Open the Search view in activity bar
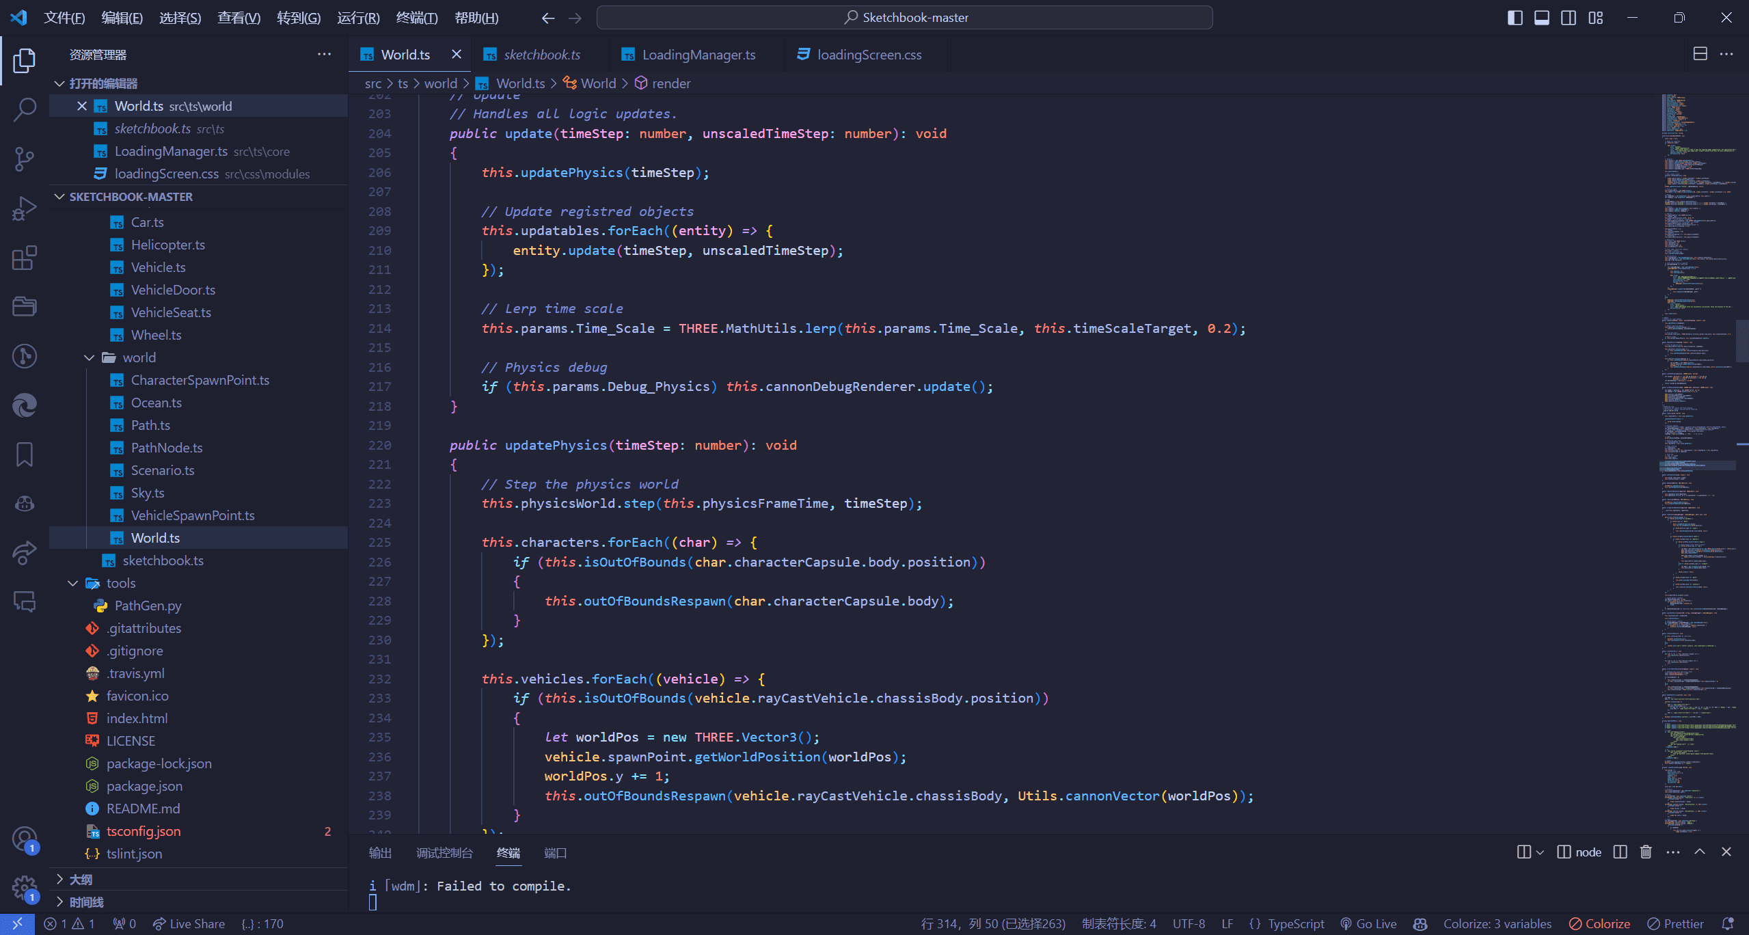Image resolution: width=1749 pixels, height=935 pixels. (25, 109)
